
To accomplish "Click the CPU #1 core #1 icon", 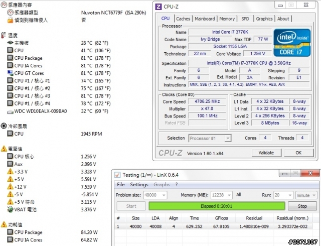I will [10, 80].
